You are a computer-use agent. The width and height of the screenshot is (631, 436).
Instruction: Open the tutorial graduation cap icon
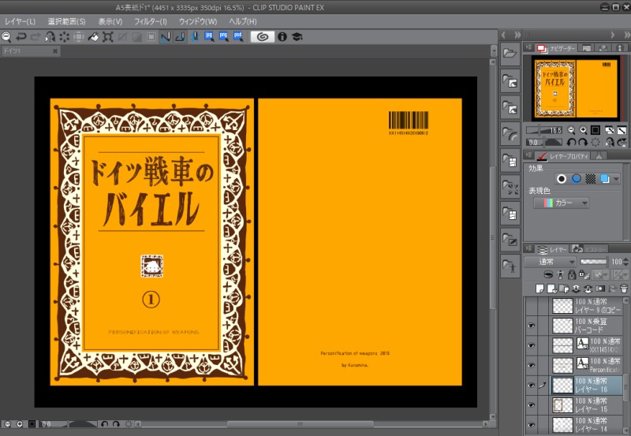tap(297, 37)
